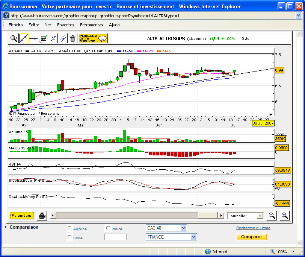305x257 pixels.
Task: Open the Ficheiro menu
Action: [15, 25]
